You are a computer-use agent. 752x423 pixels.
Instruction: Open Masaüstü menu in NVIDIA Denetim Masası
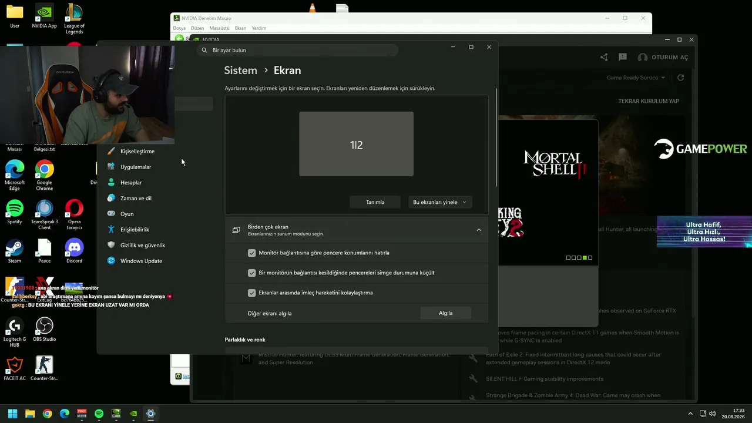pyautogui.click(x=219, y=28)
